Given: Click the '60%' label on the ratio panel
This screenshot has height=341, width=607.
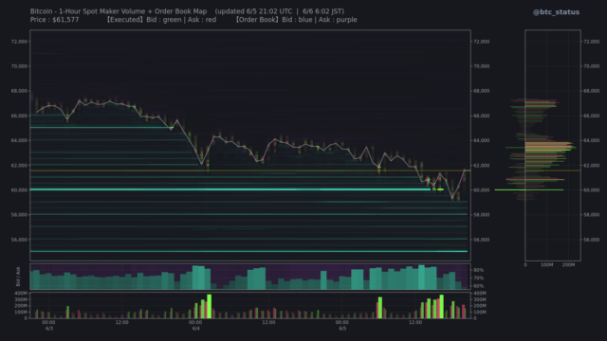Looking at the screenshot, I should coord(478,286).
